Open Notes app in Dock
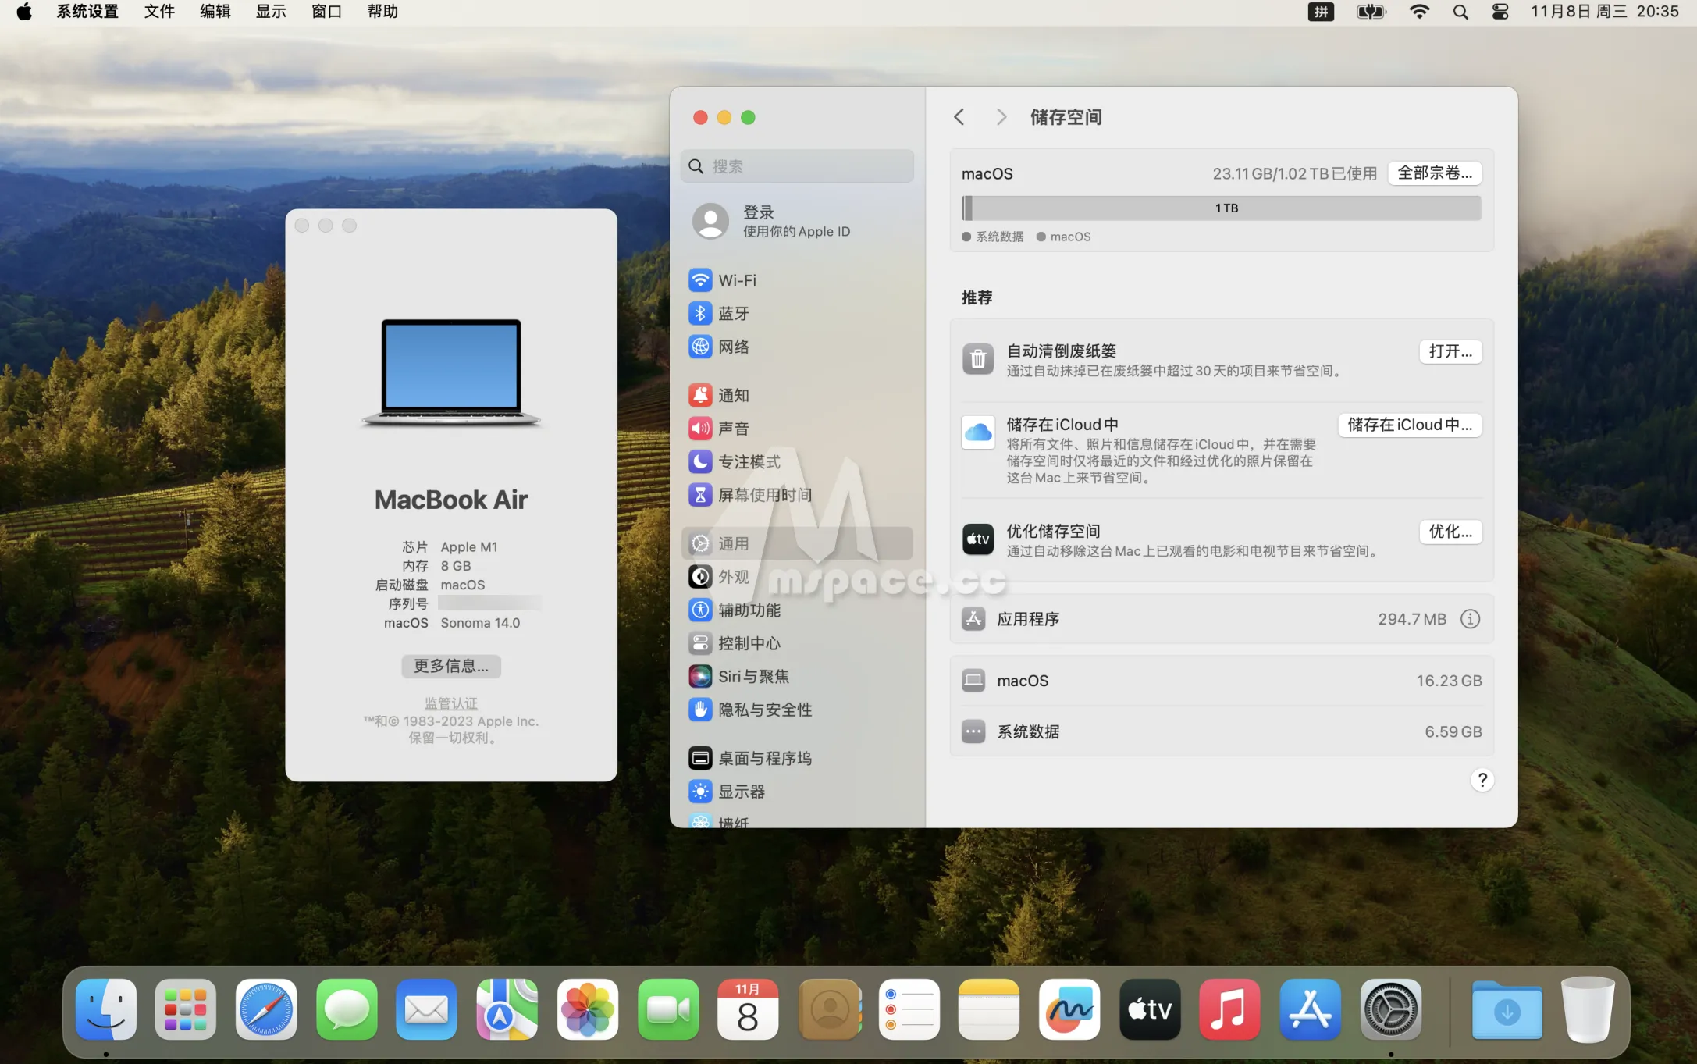Screen dimensions: 1697x1064 pyautogui.click(x=989, y=1009)
